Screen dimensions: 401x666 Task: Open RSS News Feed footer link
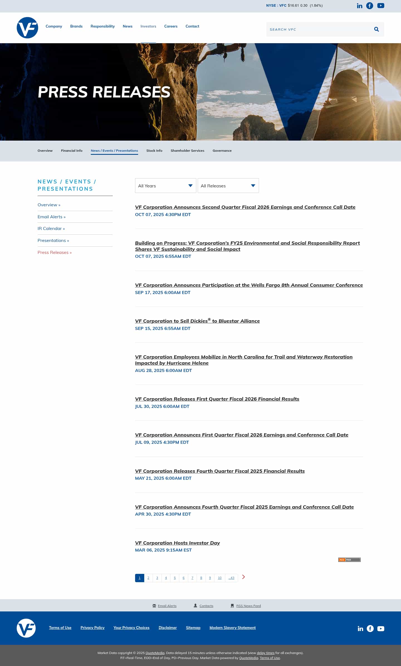[249, 606]
